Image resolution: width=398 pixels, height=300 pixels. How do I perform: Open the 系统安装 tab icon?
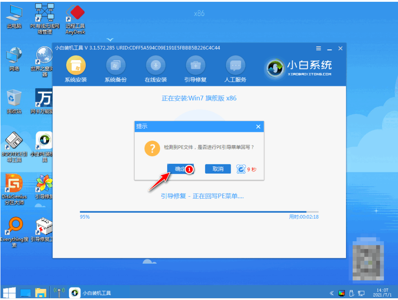[76, 66]
